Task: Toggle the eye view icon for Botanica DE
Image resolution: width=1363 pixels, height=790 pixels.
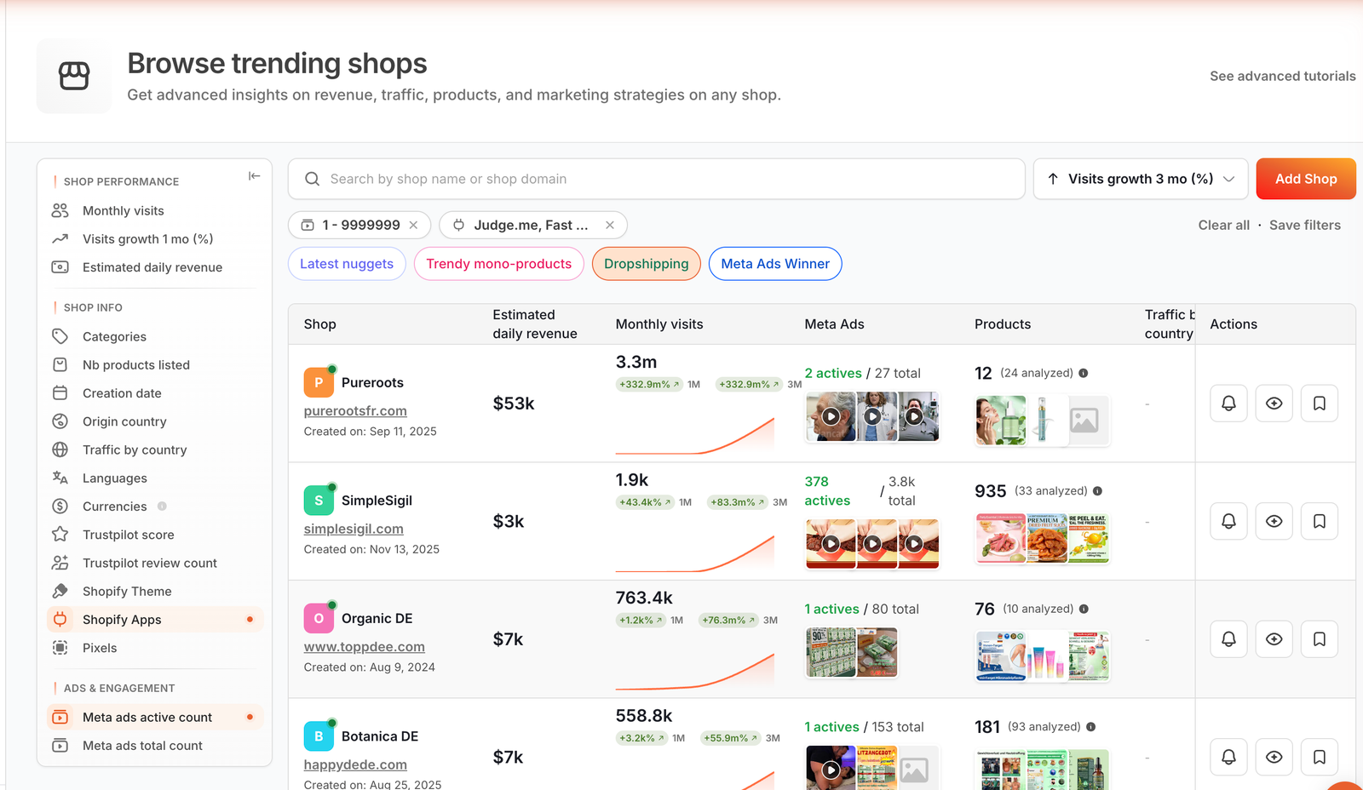Action: pyautogui.click(x=1274, y=757)
